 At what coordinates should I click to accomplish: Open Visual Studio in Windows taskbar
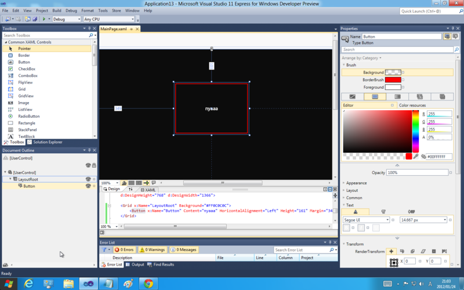(89, 284)
